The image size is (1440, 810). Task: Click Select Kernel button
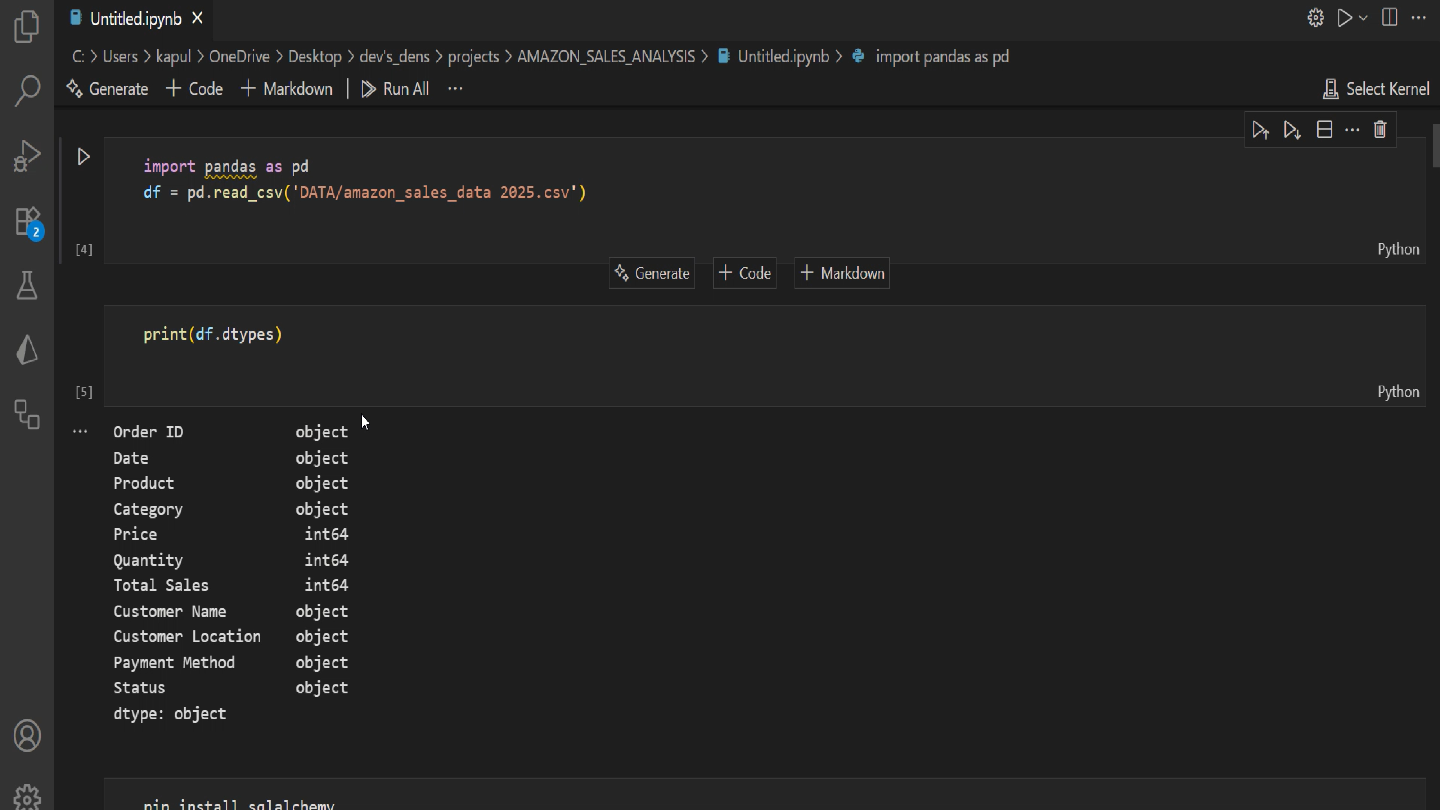pyautogui.click(x=1376, y=89)
